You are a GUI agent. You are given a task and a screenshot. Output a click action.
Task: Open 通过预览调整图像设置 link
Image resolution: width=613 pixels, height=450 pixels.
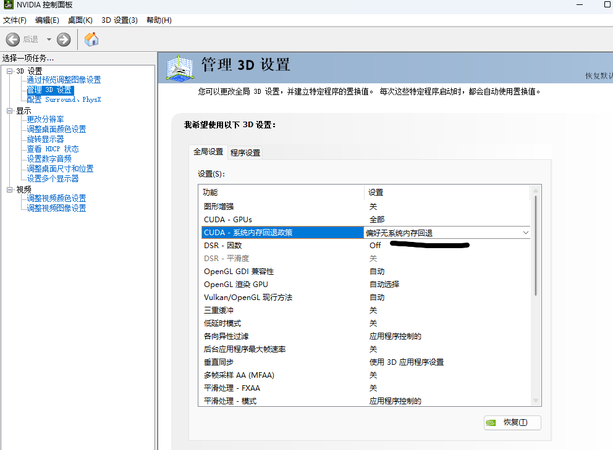tap(64, 80)
